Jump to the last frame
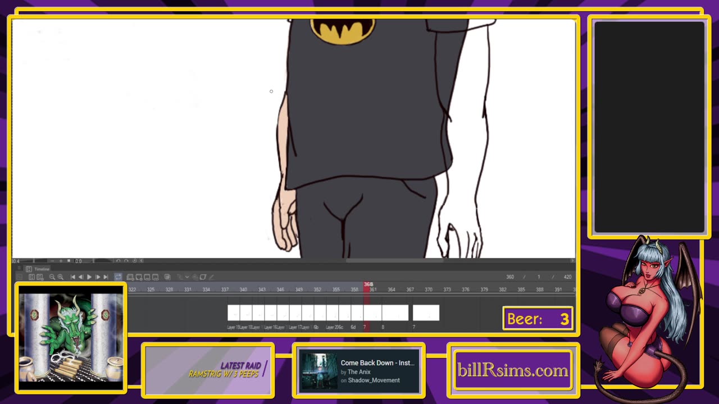Screen dimensions: 719x404 (106, 277)
